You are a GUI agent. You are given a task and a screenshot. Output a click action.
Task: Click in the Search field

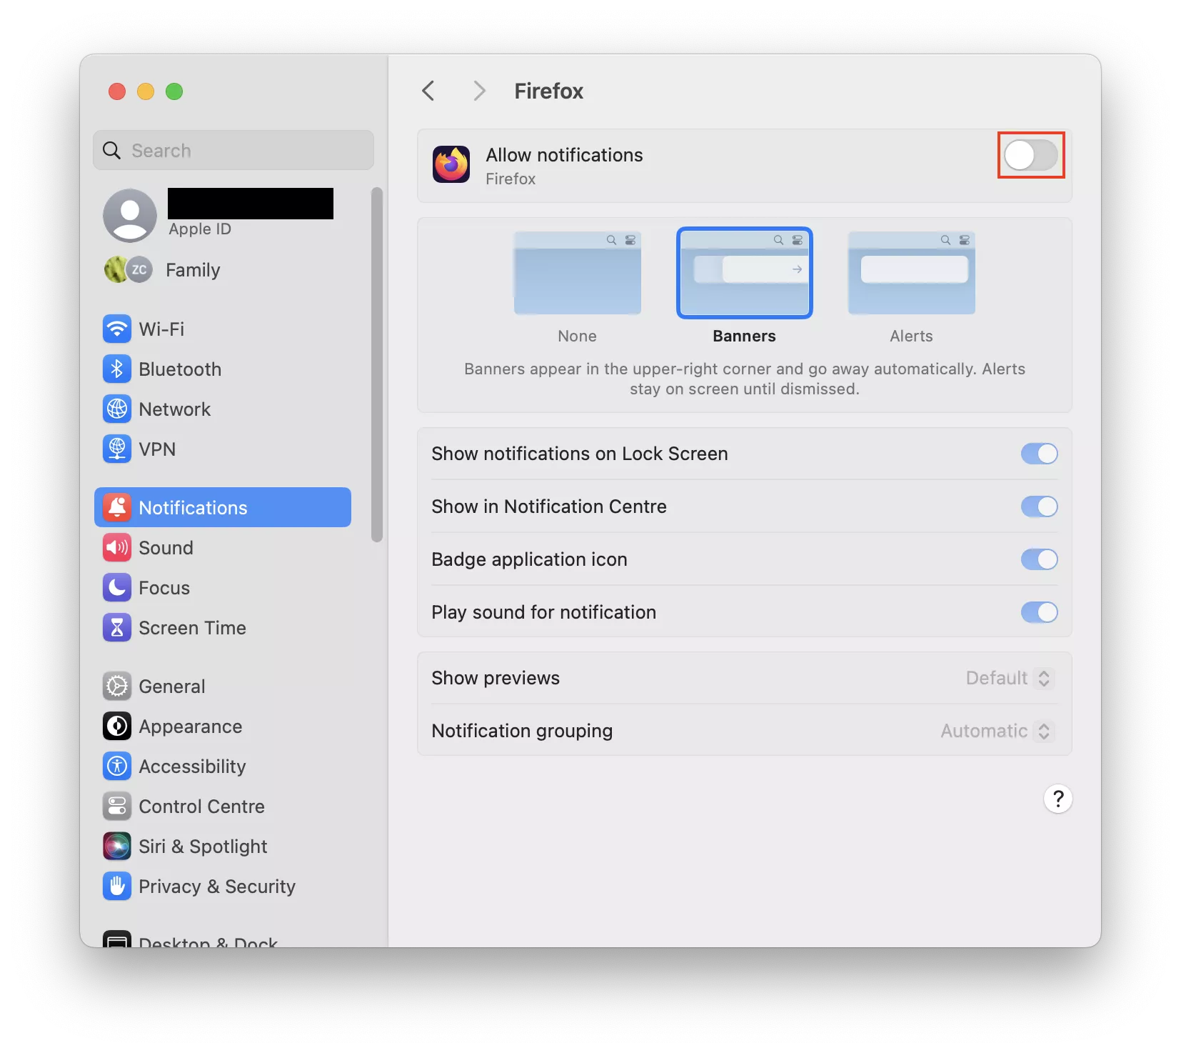pyautogui.click(x=243, y=151)
